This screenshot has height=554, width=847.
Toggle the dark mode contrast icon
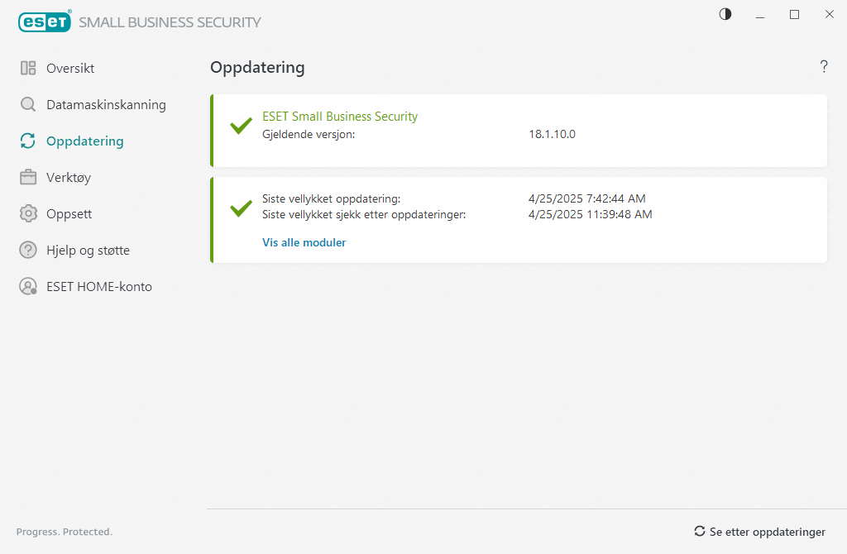[x=725, y=14]
